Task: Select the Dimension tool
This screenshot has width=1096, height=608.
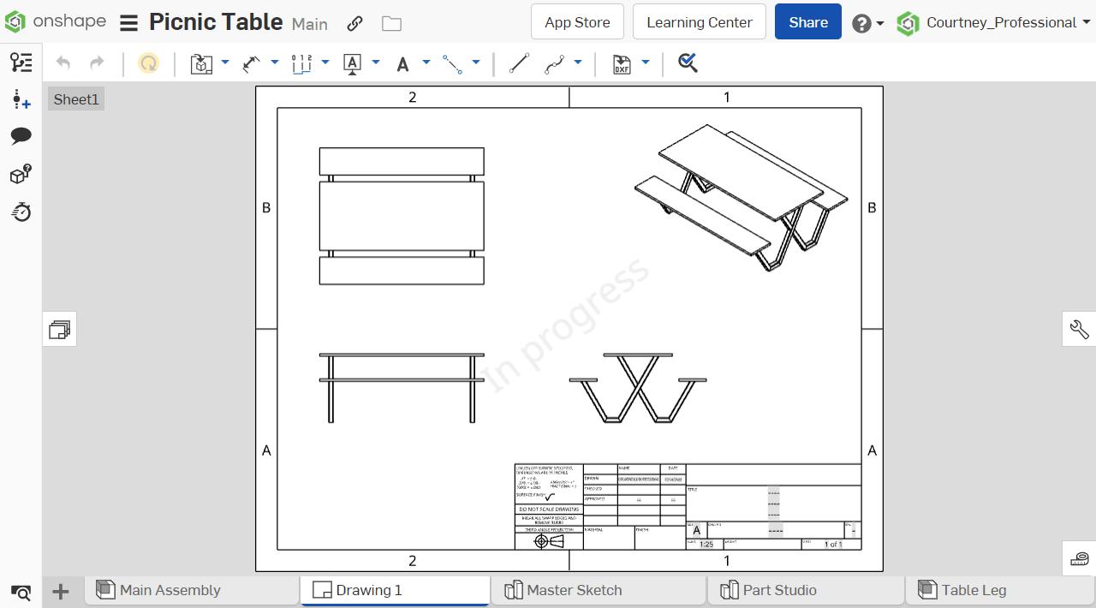Action: (x=253, y=63)
